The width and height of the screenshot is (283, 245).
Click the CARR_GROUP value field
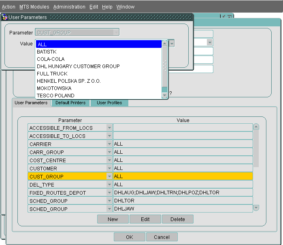[183, 152]
